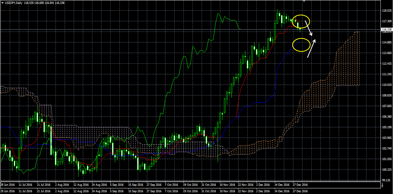Image resolution: width=393 pixels, height=194 pixels.
Task: Click the 106.380 price axis label
Action: tap(387, 117)
